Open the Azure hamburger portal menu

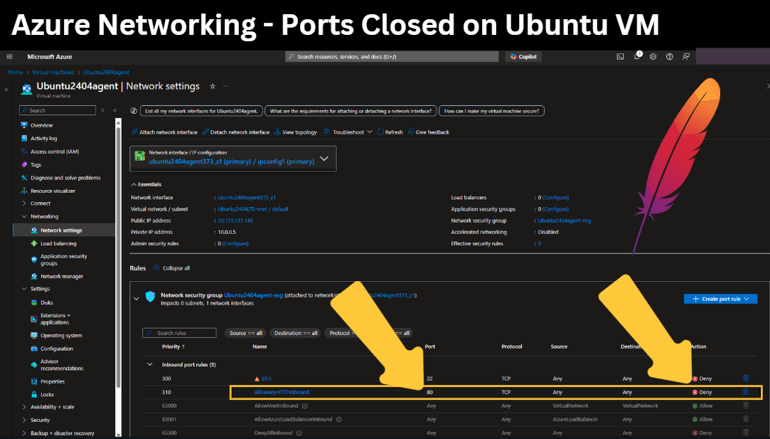point(9,56)
